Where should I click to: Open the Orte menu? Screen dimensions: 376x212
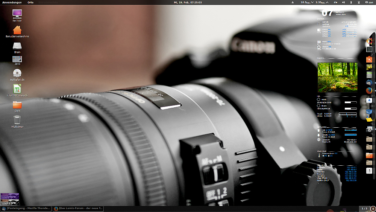[x=30, y=2]
